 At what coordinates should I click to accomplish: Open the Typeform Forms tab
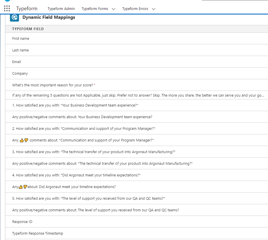[x=95, y=9]
